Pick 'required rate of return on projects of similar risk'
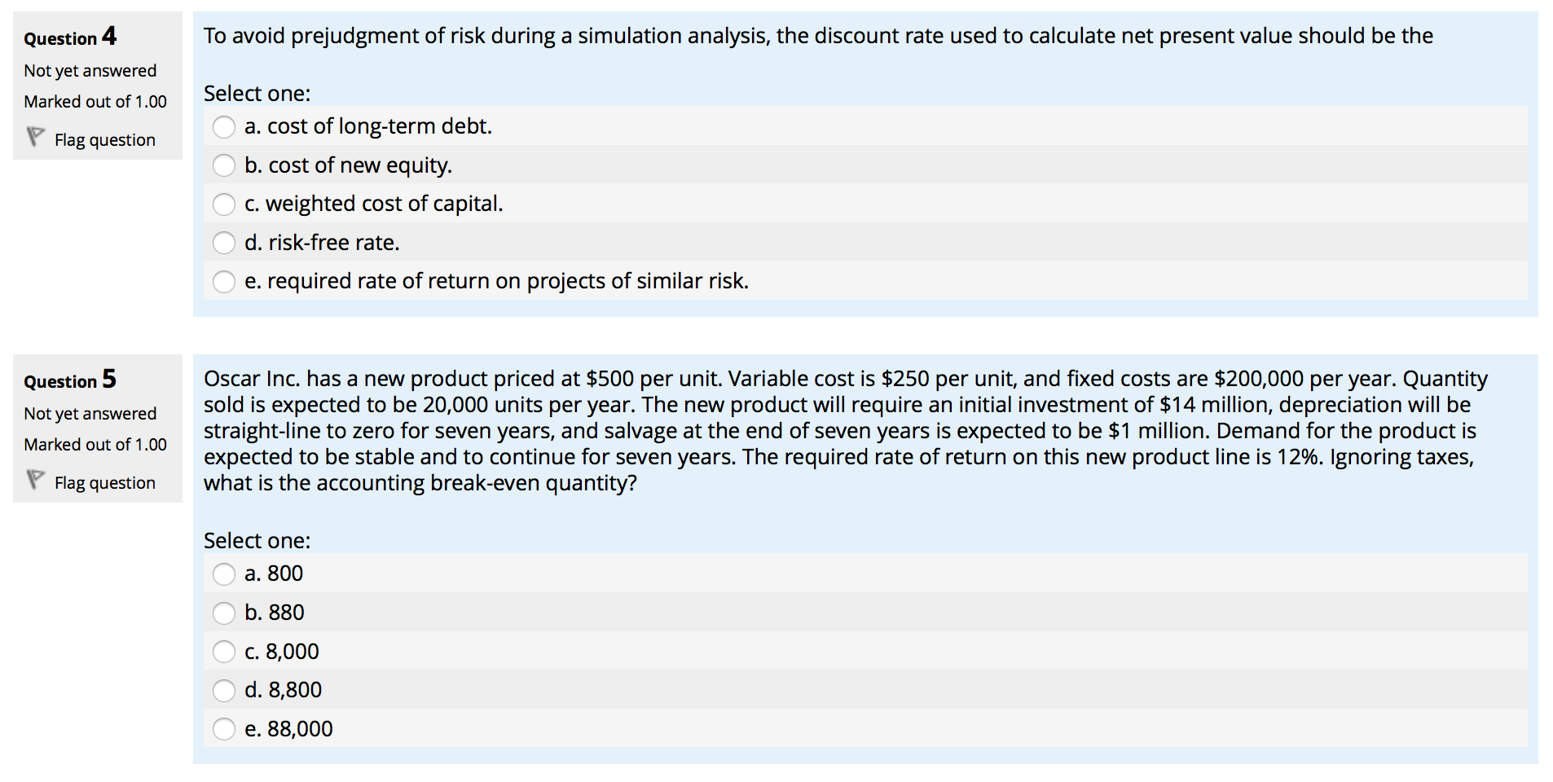 (x=224, y=281)
